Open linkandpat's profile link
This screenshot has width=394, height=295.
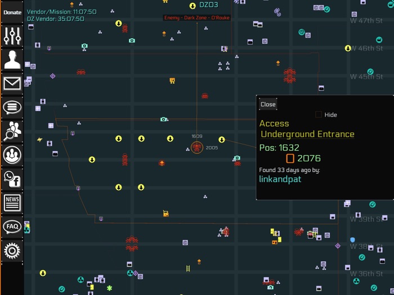click(x=280, y=179)
